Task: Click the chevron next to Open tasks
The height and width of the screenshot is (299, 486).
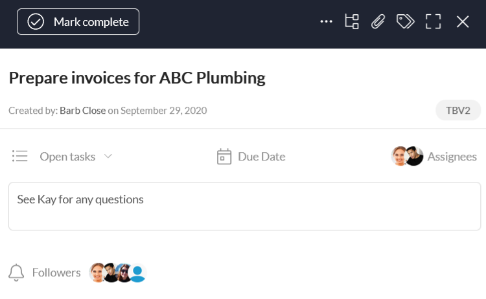Action: pos(108,156)
